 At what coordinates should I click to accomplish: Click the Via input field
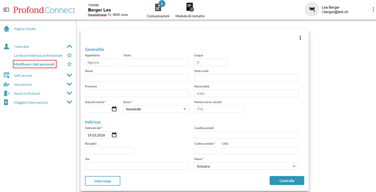[137, 166]
